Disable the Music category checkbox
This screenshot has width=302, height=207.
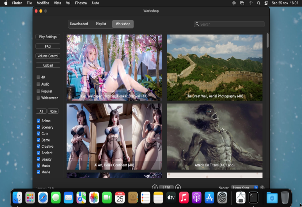[x=38, y=166]
